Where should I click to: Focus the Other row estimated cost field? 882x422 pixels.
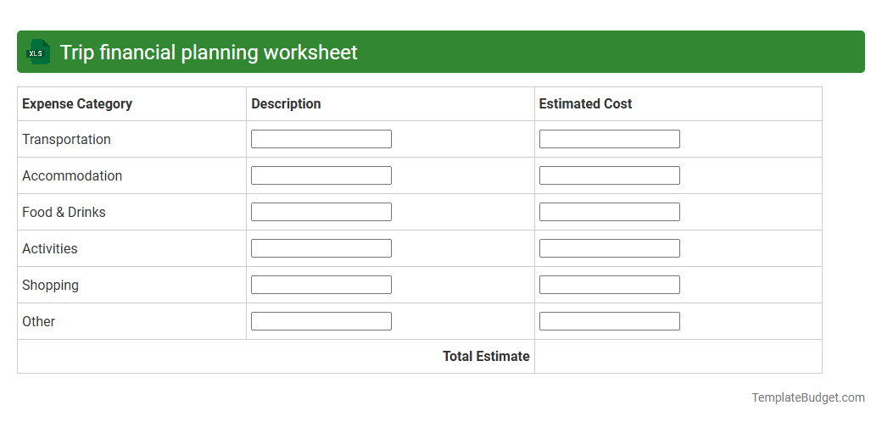pyautogui.click(x=609, y=321)
